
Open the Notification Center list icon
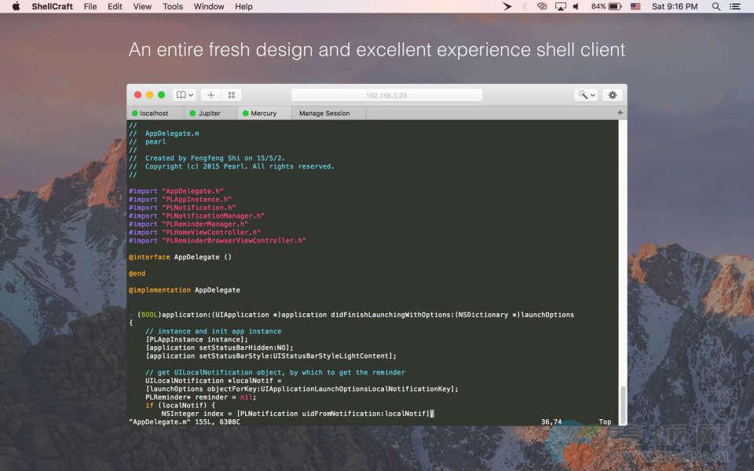(738, 6)
